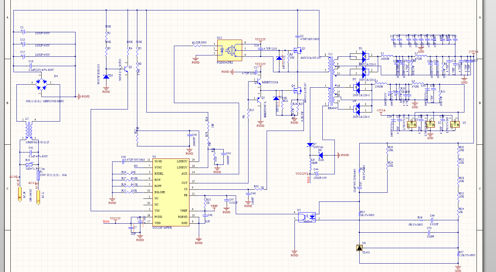Select the D8 4148 diode symbol
This screenshot has width=496, height=272.
click(x=320, y=155)
